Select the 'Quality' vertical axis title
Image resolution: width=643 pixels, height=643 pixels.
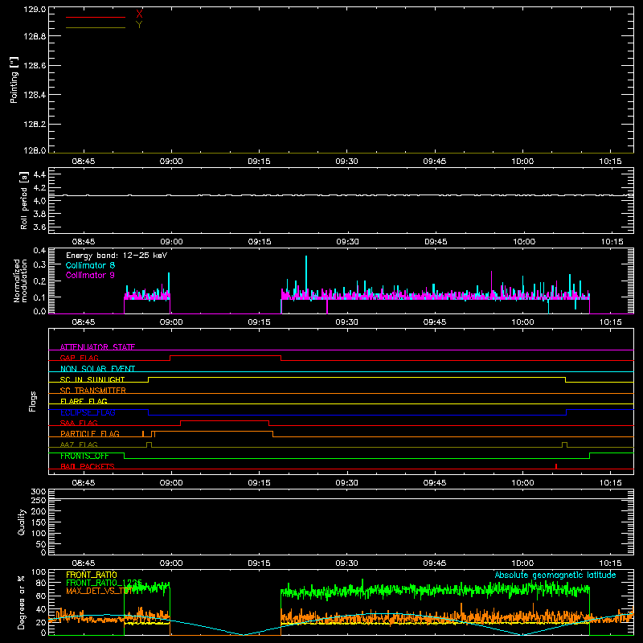point(22,522)
